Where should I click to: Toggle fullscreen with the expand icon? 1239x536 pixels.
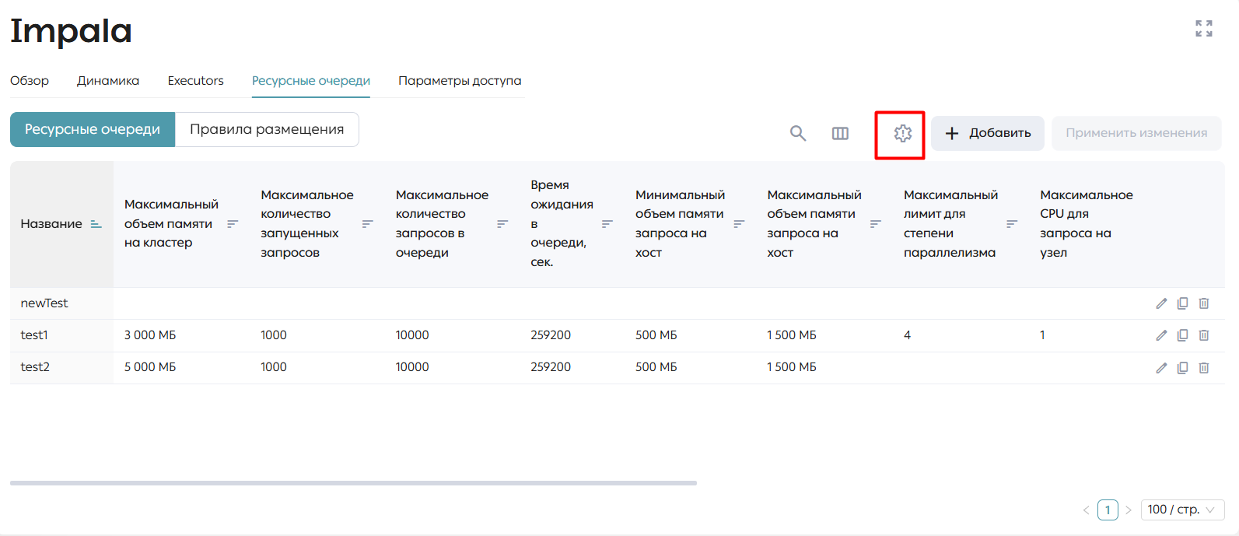pos(1204,29)
